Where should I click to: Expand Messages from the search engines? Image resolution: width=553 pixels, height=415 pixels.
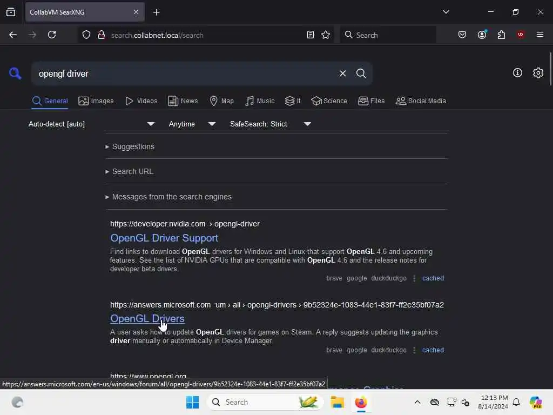point(168,197)
